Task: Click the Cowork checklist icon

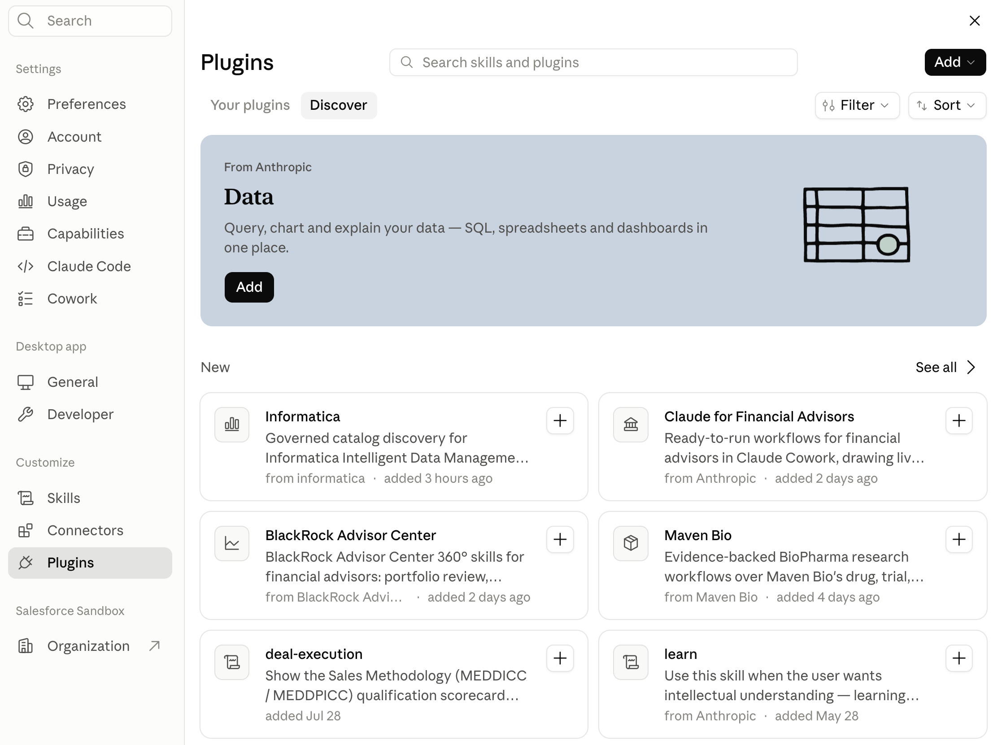Action: click(x=26, y=299)
